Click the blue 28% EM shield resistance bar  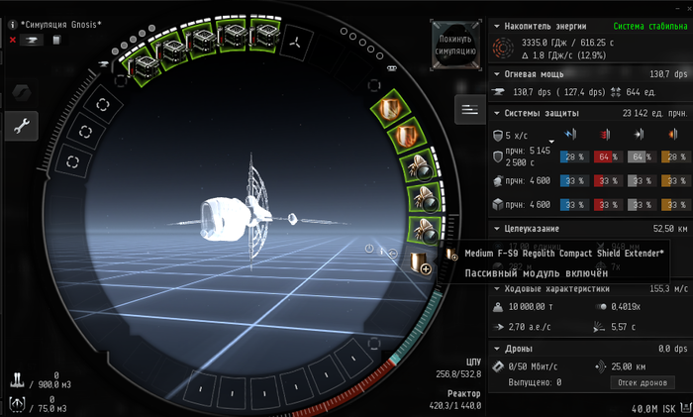click(574, 156)
